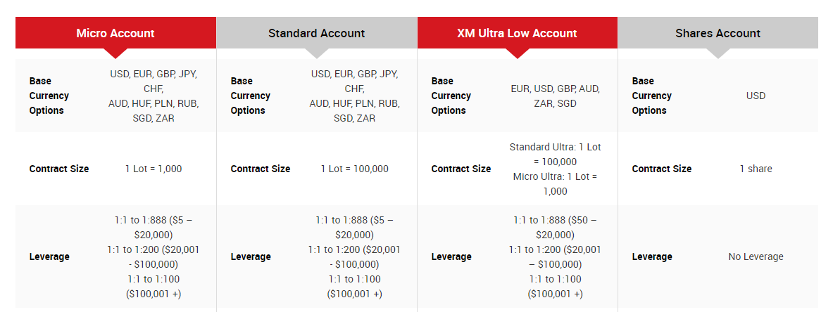The width and height of the screenshot is (833, 312).
Task: Click Shares Account Base Currency Options label
Action: pyautogui.click(x=652, y=96)
